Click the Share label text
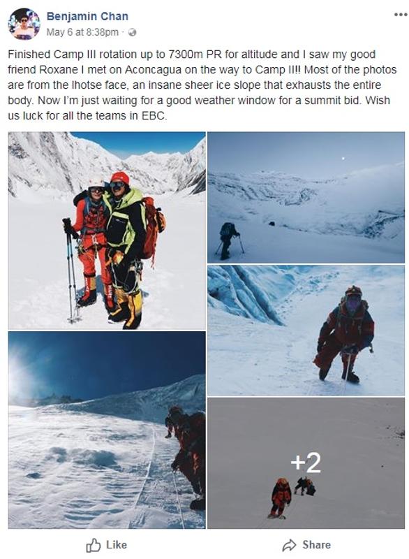 (316, 545)
